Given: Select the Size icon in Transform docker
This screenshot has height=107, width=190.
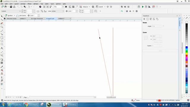Looking at the screenshot, I should tap(154, 19).
